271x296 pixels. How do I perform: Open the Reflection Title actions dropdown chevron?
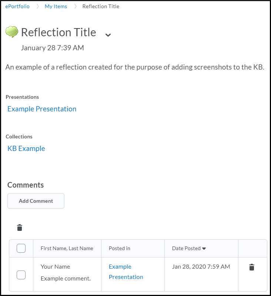click(x=108, y=35)
